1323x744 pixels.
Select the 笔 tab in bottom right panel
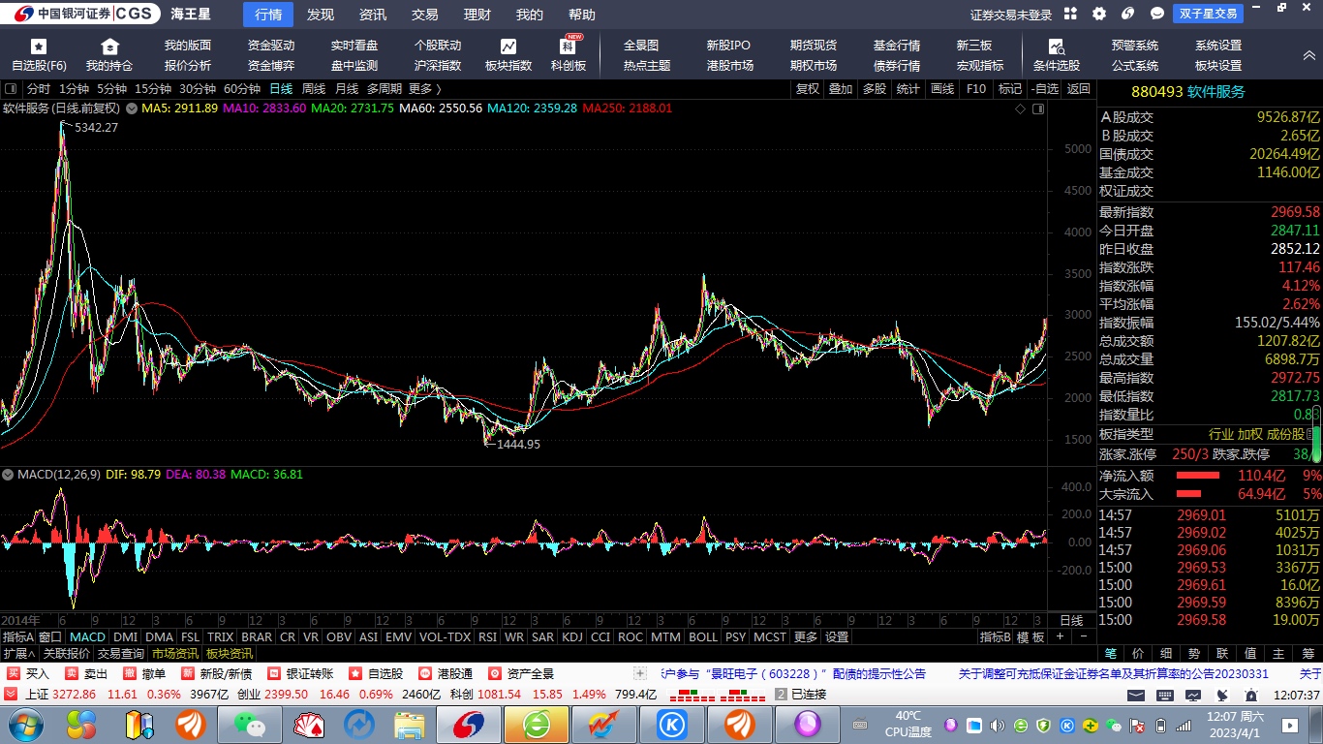tap(1111, 654)
